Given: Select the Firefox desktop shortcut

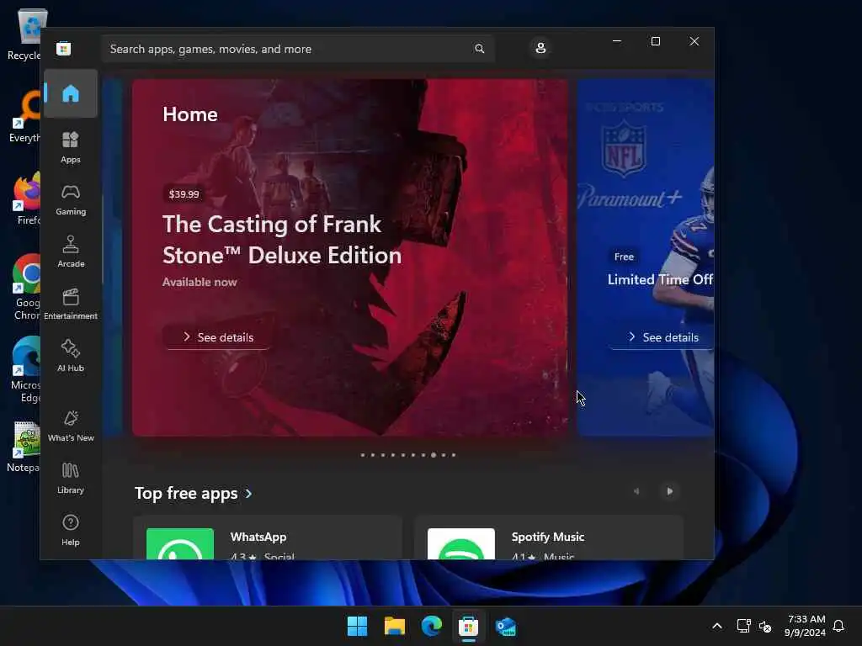Looking at the screenshot, I should coord(26,199).
